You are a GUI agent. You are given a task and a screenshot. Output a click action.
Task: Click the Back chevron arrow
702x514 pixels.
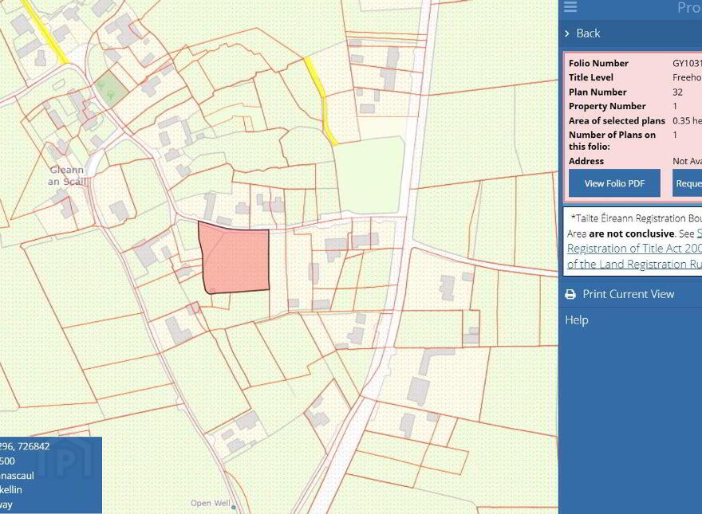click(x=567, y=33)
